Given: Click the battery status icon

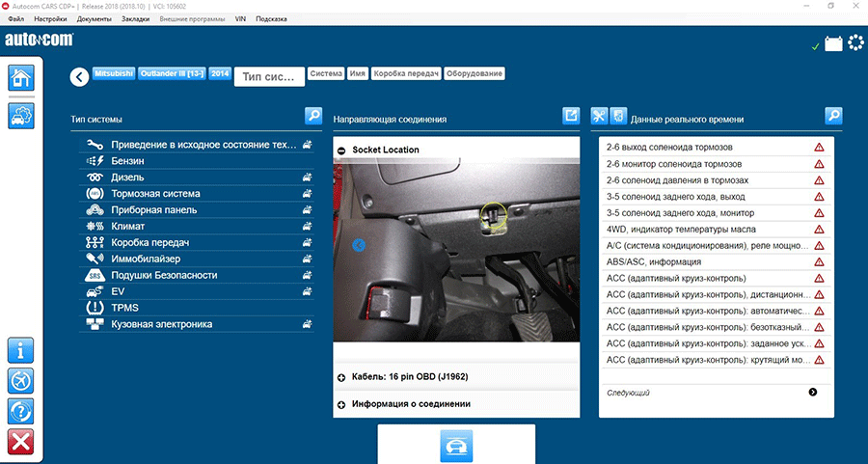Looking at the screenshot, I should pos(833,43).
